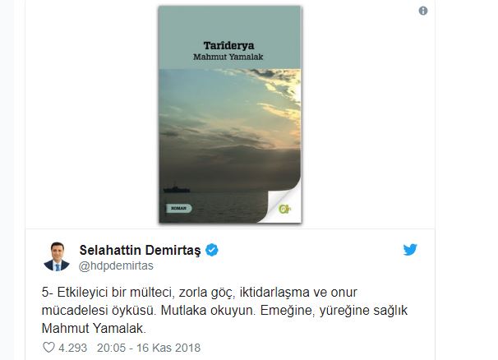This screenshot has width=498, height=360.
Task: Click the Tarîderya title on the cover
Action: tap(228, 45)
